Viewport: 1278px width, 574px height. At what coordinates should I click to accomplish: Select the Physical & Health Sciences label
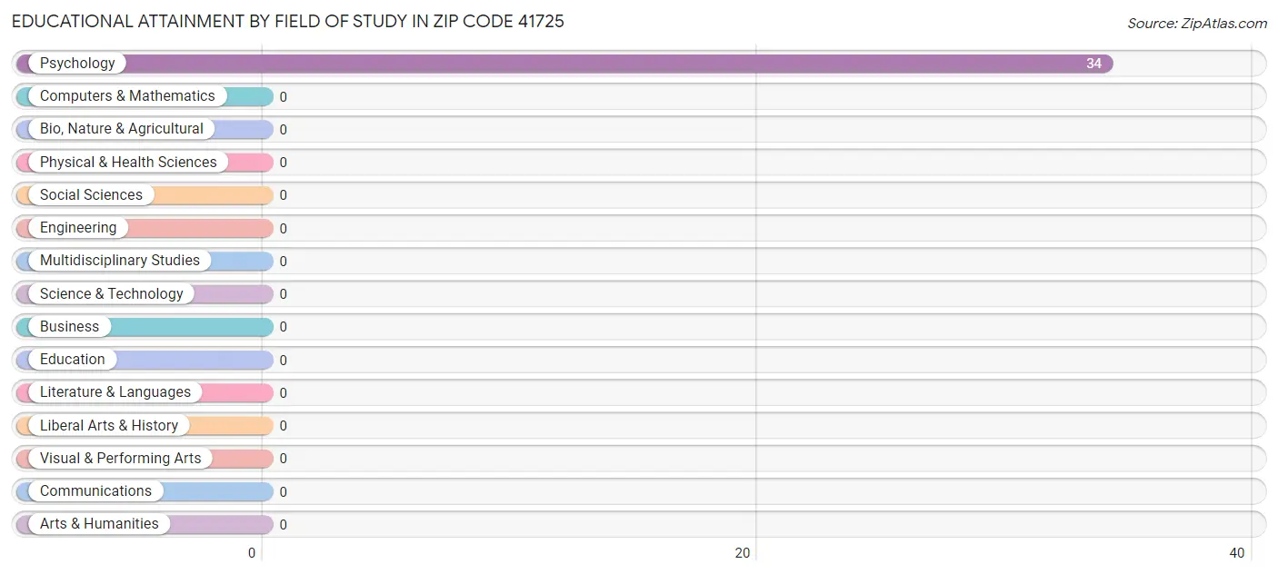point(128,163)
